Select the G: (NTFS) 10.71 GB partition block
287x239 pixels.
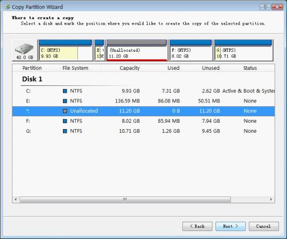243,50
